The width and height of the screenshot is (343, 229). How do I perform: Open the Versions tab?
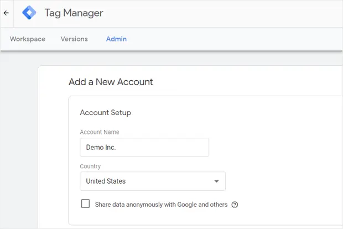74,39
